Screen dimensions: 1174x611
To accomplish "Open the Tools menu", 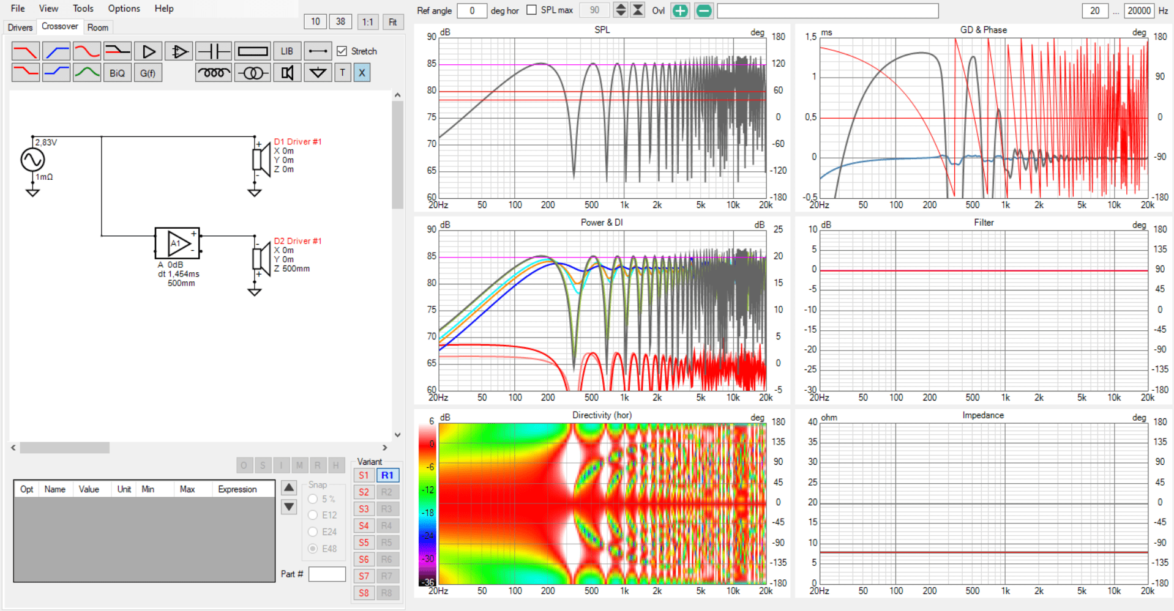I will pyautogui.click(x=83, y=9).
